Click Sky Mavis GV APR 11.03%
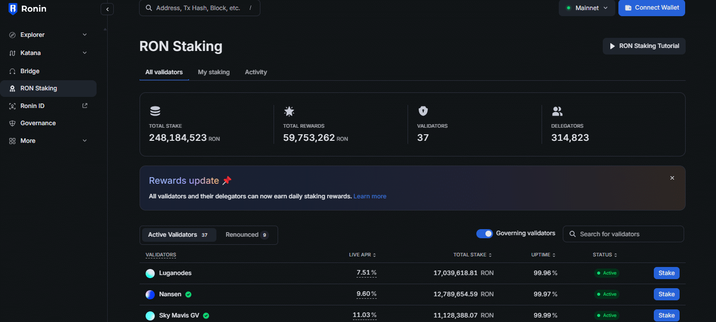The height and width of the screenshot is (322, 716). (365, 315)
